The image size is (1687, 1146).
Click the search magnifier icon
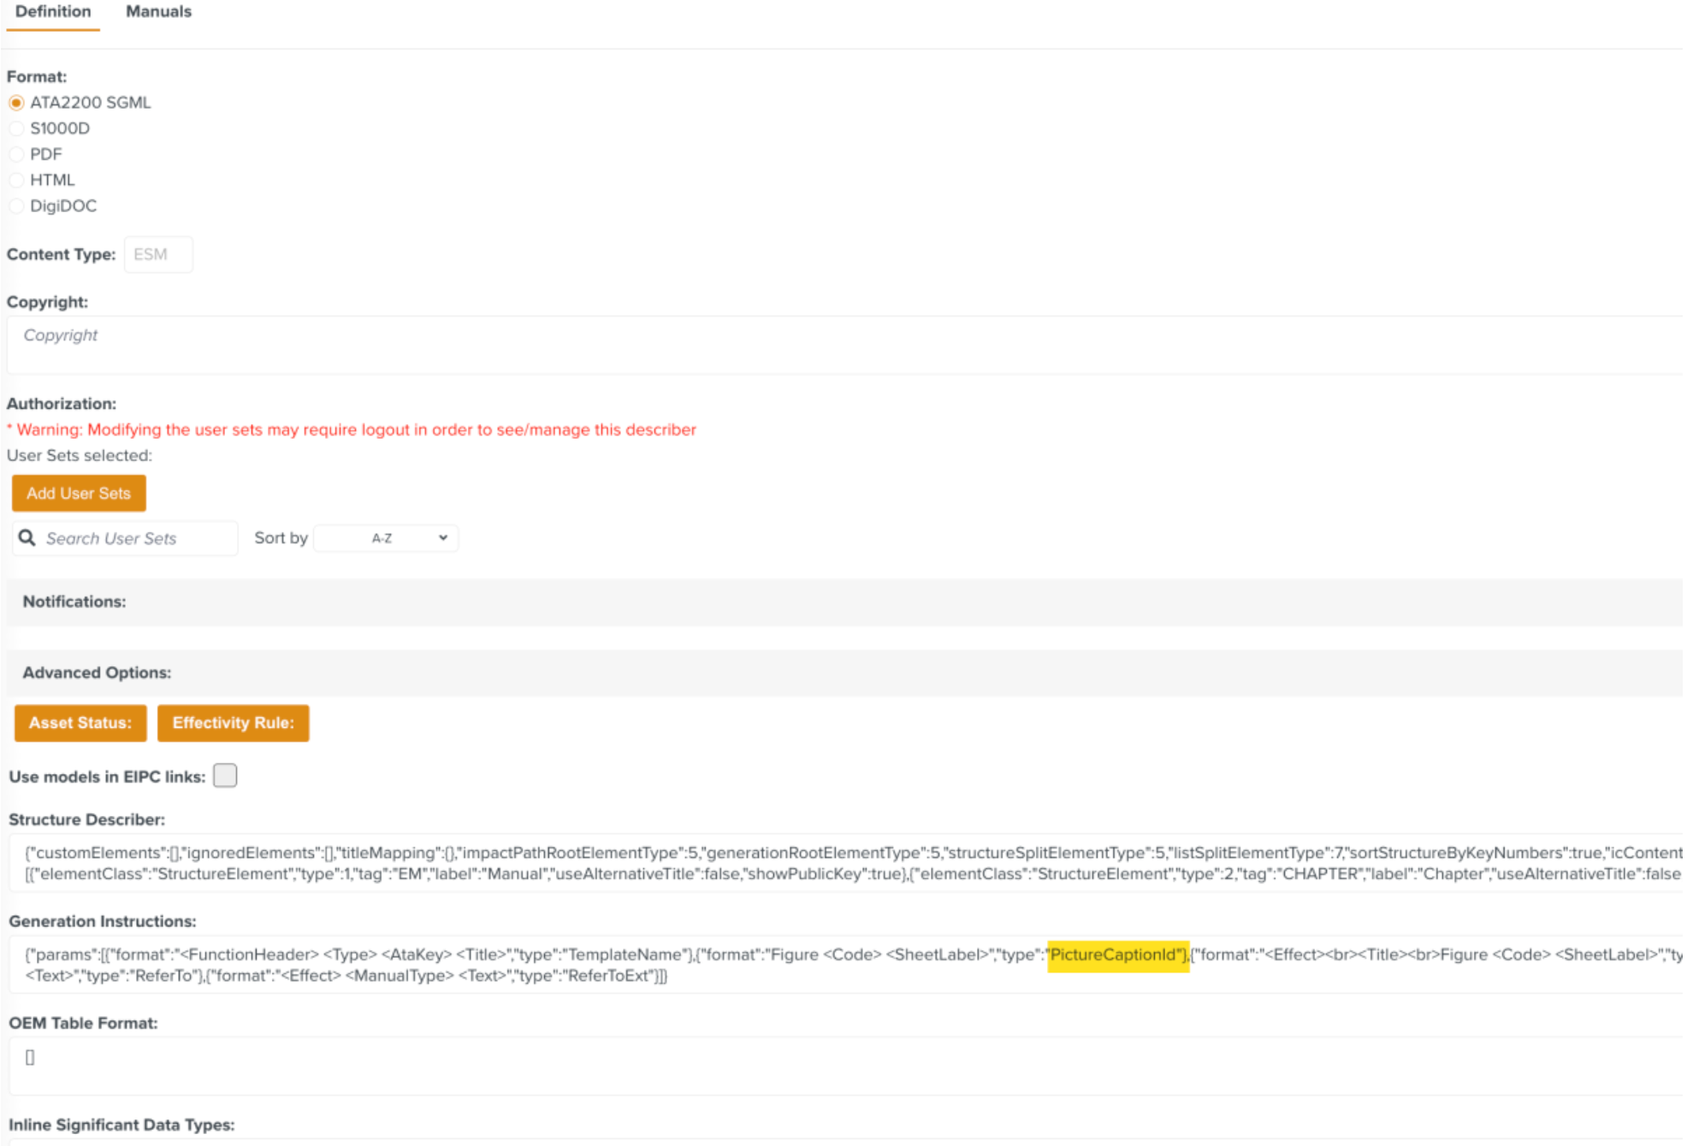pos(27,538)
